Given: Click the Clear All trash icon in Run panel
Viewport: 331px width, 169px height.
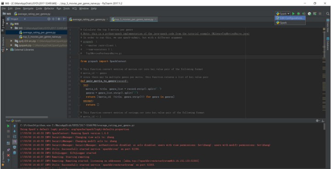Looking at the screenshot, I should (15, 153).
